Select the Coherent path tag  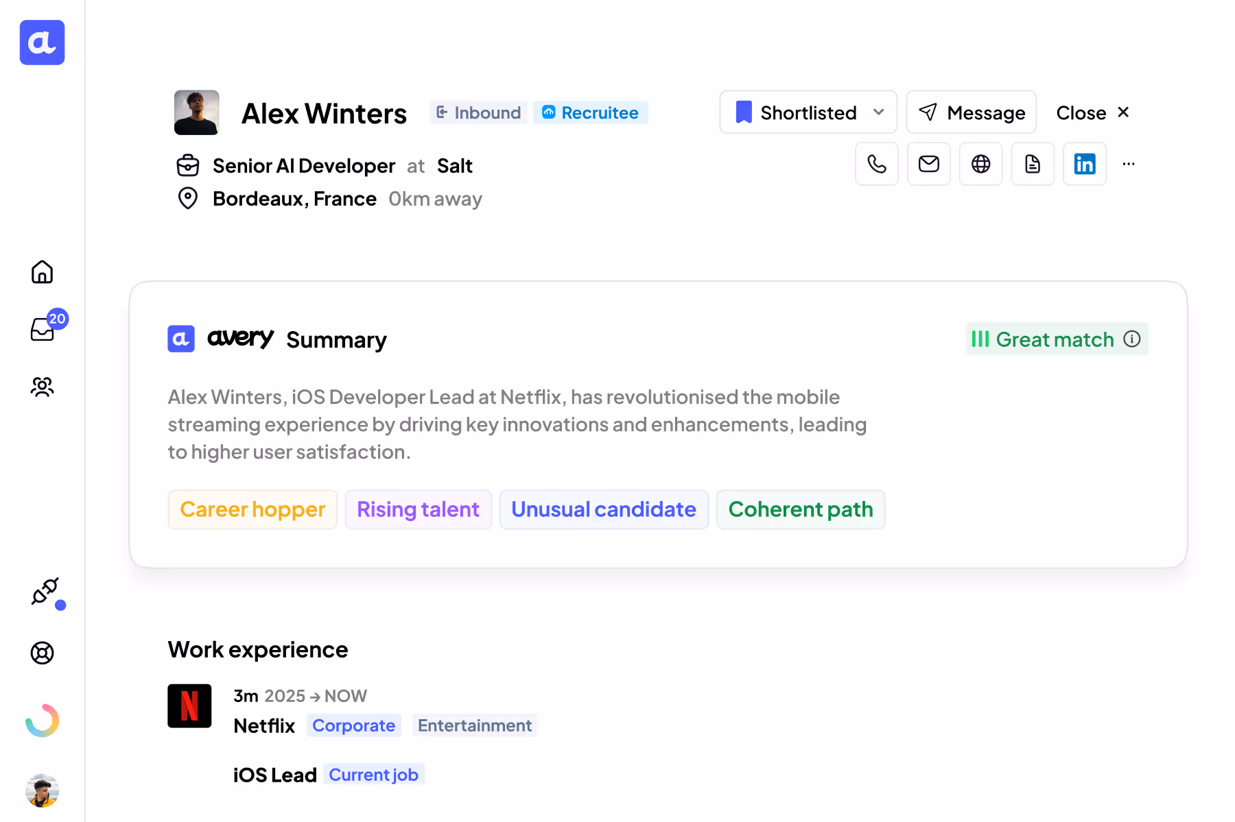point(801,509)
